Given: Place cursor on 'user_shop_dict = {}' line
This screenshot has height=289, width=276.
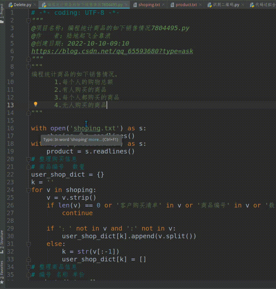Looking at the screenshot, I should tap(67, 174).
